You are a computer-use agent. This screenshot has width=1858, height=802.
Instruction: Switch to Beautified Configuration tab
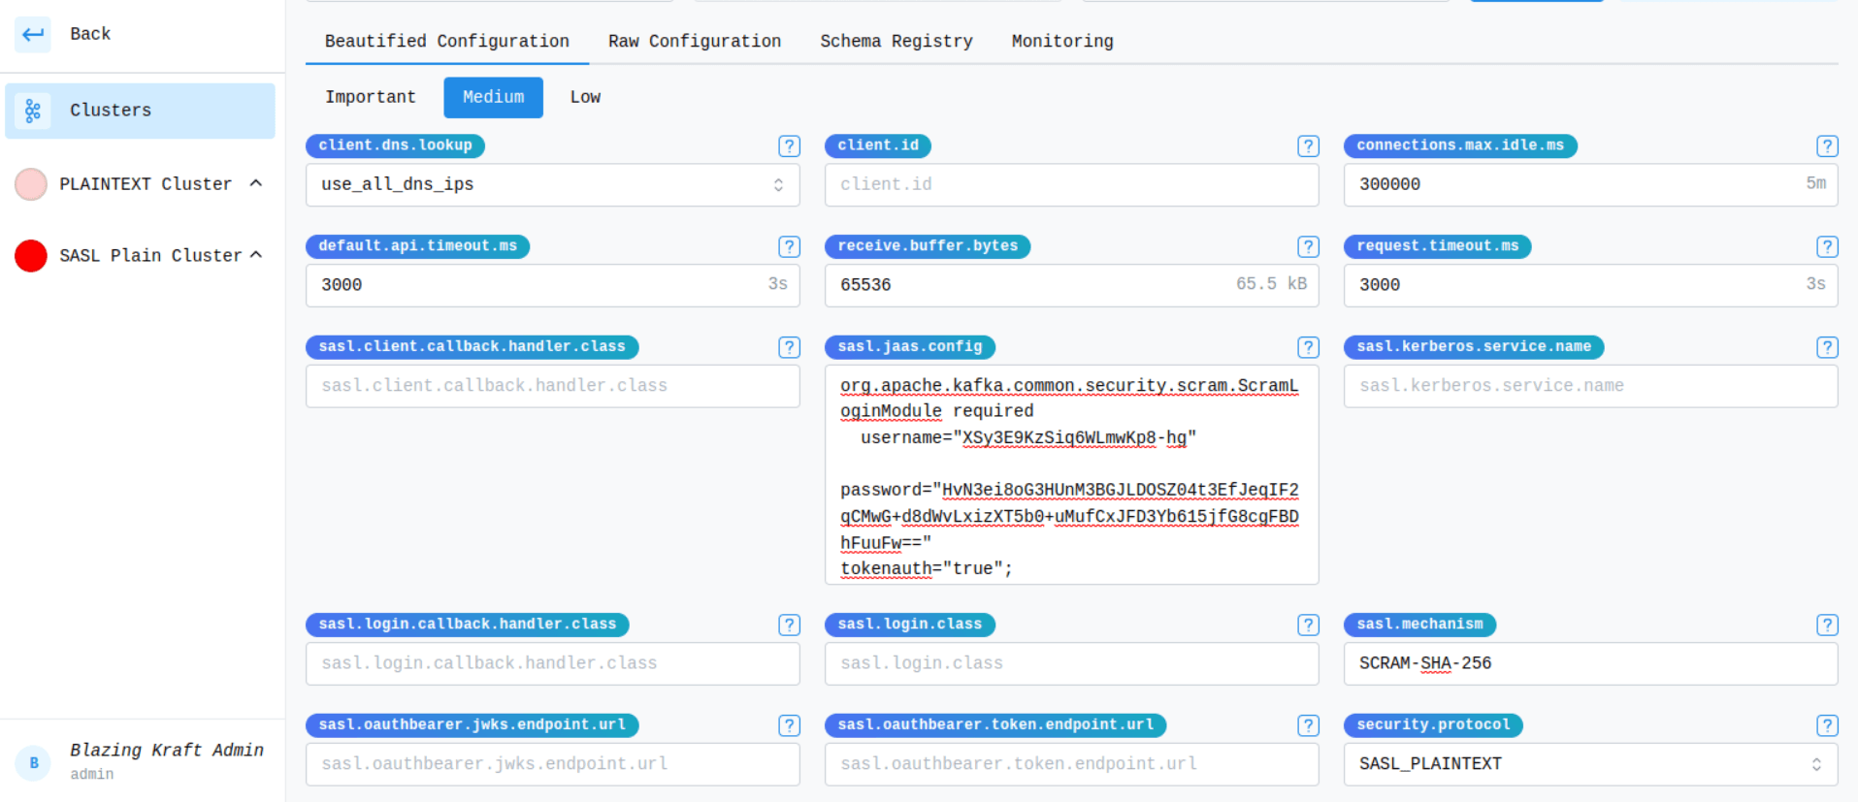point(447,42)
